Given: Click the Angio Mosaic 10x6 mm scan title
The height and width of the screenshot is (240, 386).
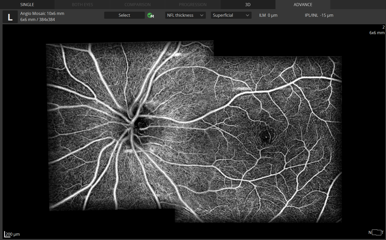Looking at the screenshot, I should (x=42, y=13).
